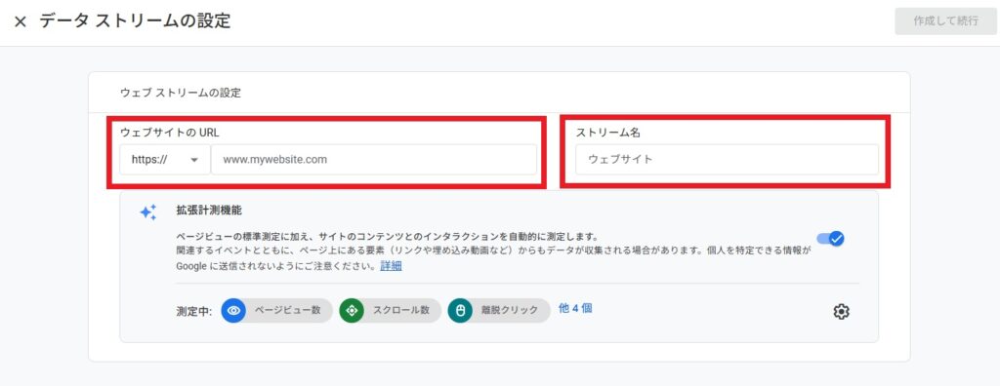Click the 測定中: label

[x=194, y=312]
